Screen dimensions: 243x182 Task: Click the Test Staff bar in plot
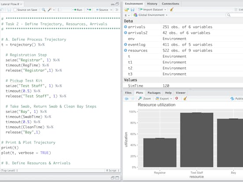tap(197, 140)
